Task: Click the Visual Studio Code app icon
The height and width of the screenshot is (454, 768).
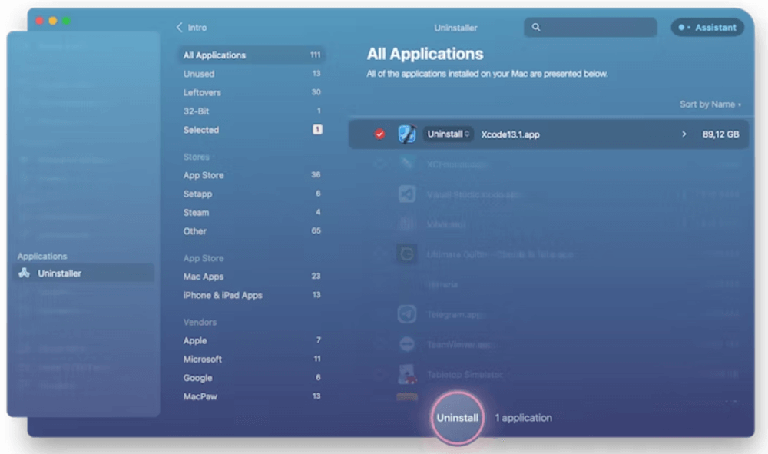Action: point(406,194)
